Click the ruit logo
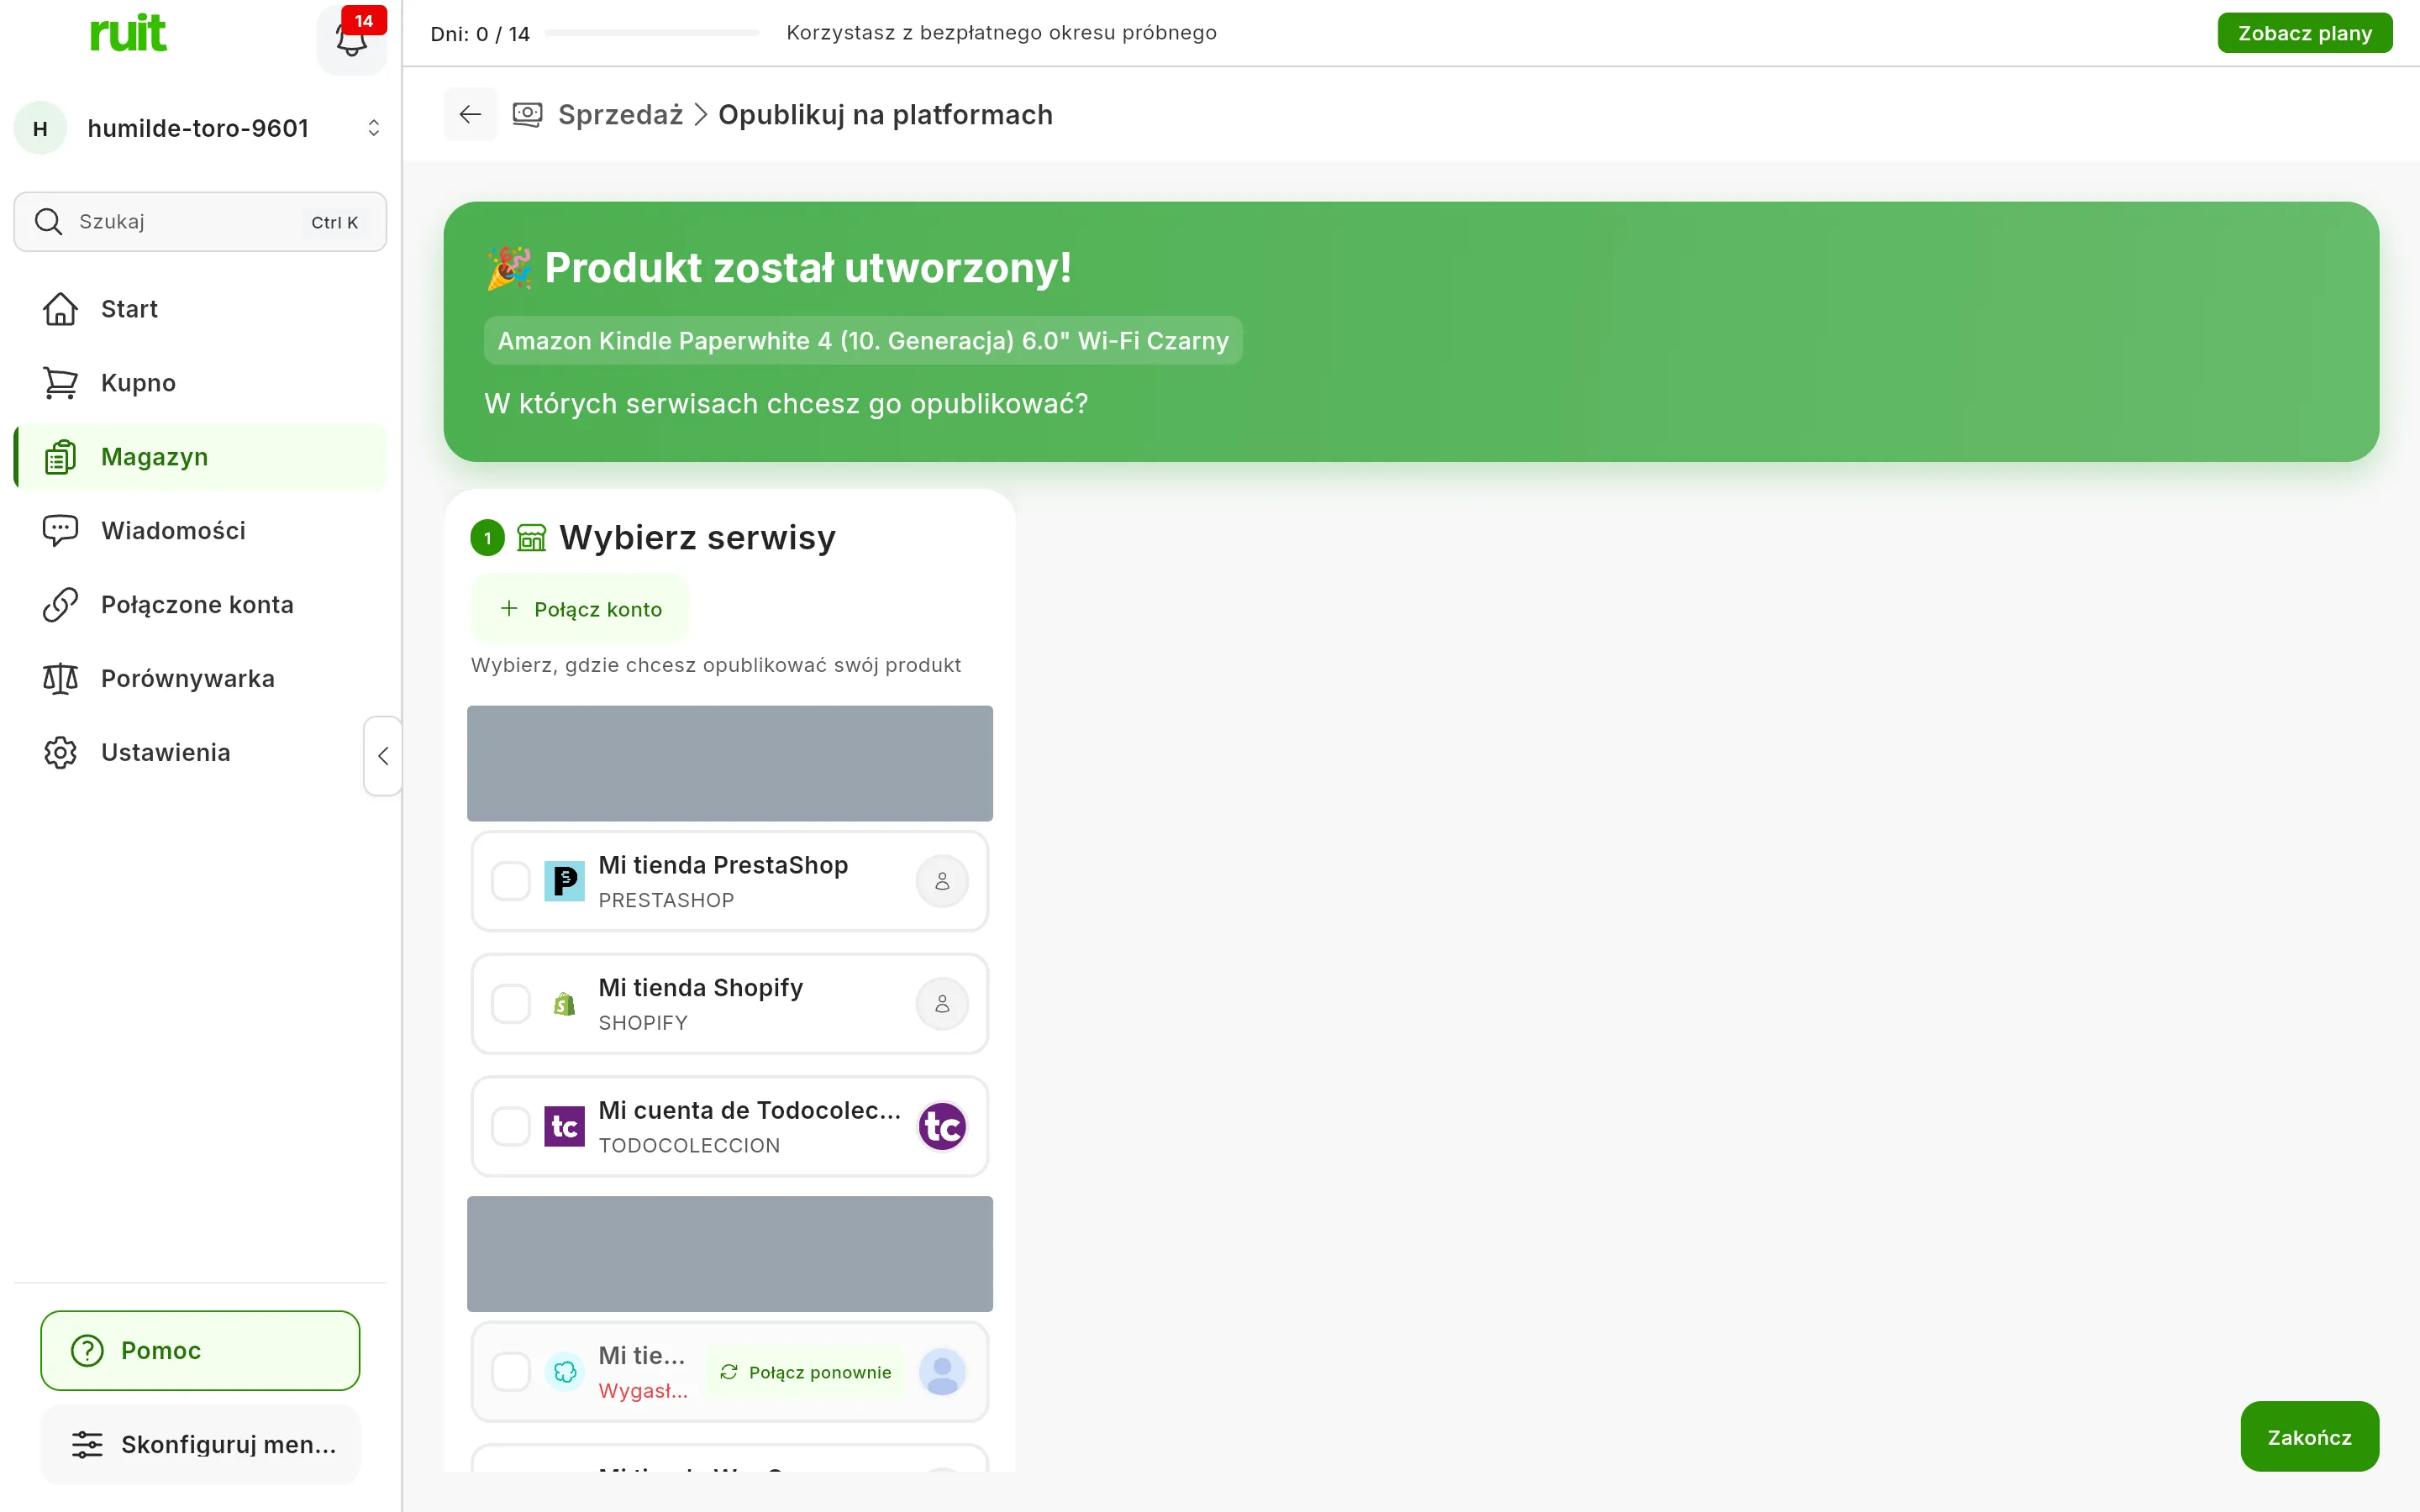The image size is (2420, 1512). click(128, 34)
